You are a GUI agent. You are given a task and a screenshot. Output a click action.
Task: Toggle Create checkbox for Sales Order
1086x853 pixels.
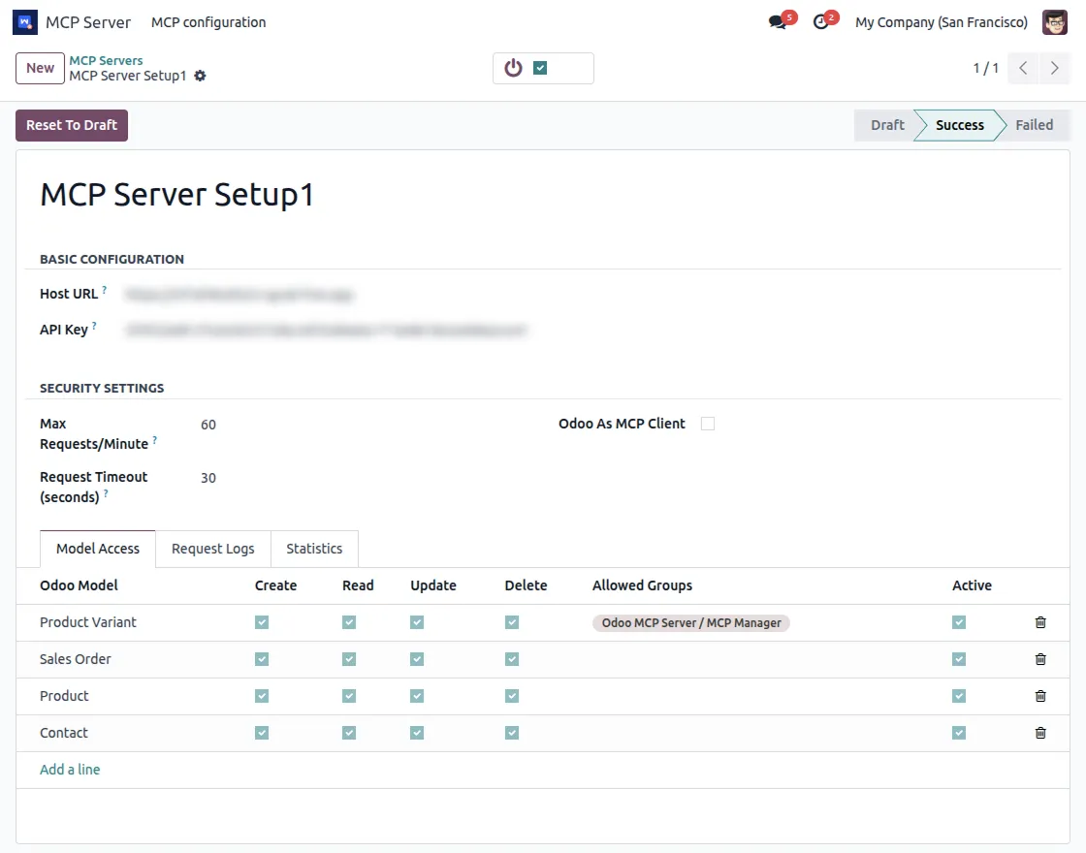point(262,659)
